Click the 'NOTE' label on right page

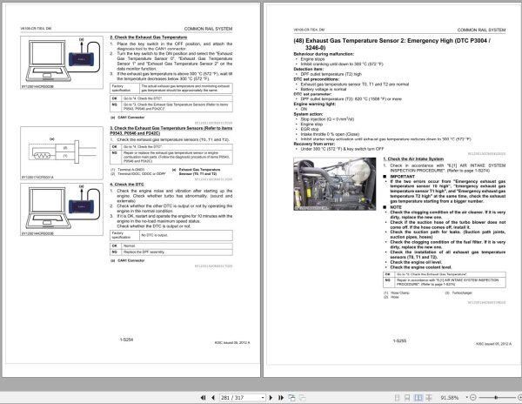coord(396,207)
